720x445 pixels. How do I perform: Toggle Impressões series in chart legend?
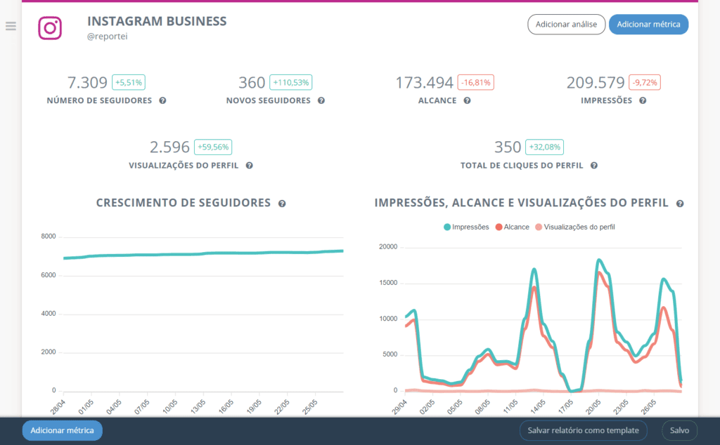[465, 227]
